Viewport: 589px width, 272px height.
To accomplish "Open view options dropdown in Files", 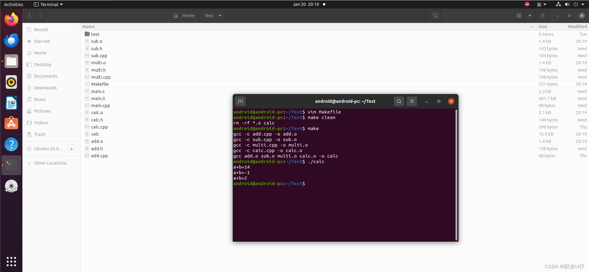I will (x=530, y=16).
